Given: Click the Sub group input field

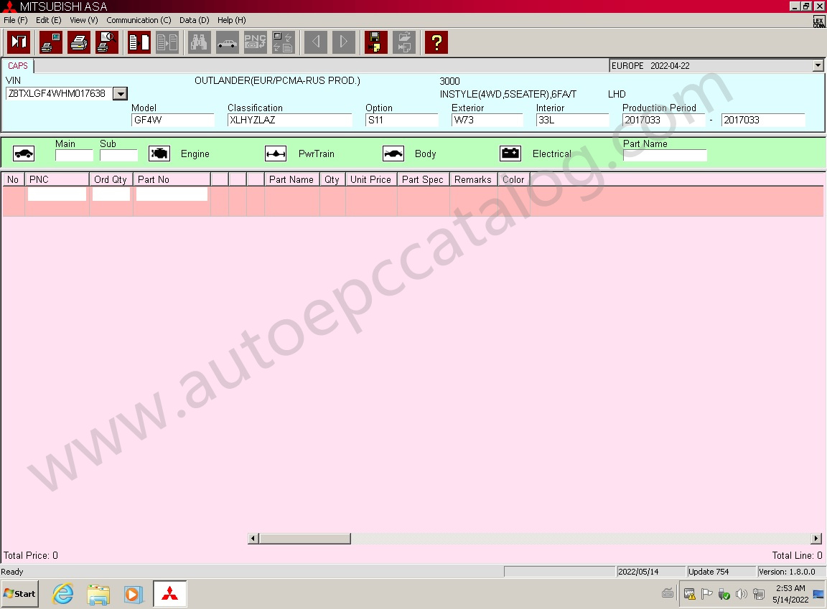Looking at the screenshot, I should 118,156.
